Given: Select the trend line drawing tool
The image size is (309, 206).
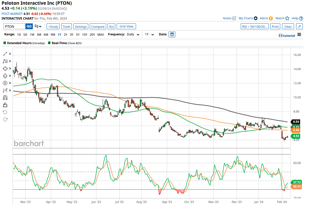Looking at the screenshot, I should click(5, 54).
